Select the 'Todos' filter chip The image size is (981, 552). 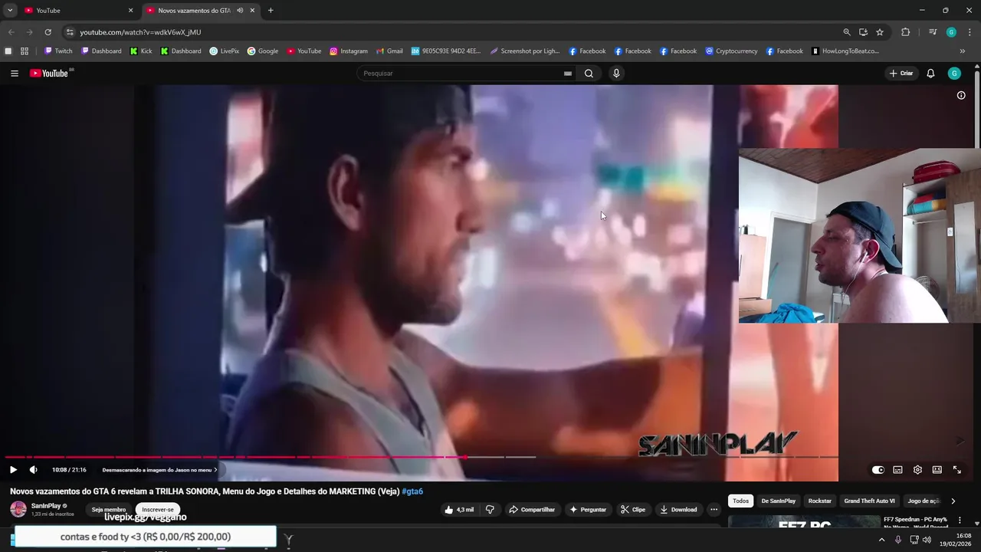point(740,501)
